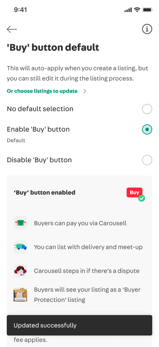Select the Enable 'Buy' button radio

(x=147, y=129)
